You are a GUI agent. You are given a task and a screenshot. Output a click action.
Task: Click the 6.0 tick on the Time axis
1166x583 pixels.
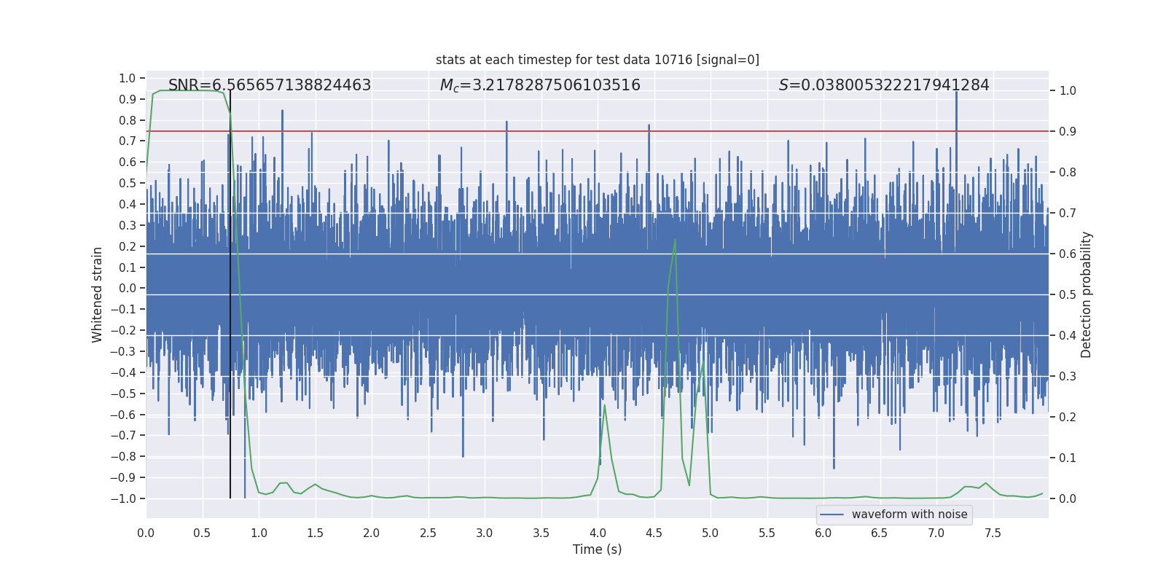[x=823, y=533]
